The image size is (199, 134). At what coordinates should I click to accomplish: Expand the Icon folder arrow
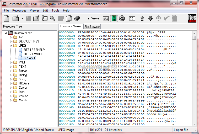[11, 92]
